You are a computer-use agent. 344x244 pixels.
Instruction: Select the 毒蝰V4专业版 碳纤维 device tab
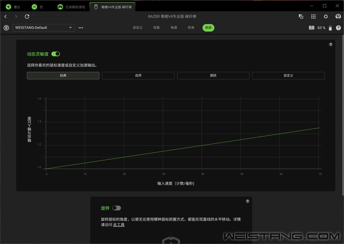click(113, 7)
